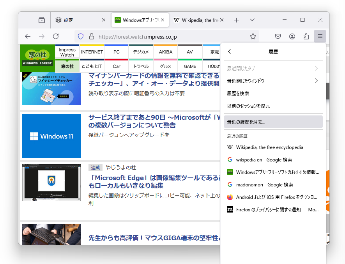The width and height of the screenshot is (345, 264).
Task: Click the reload page icon
Action: pyautogui.click(x=56, y=36)
